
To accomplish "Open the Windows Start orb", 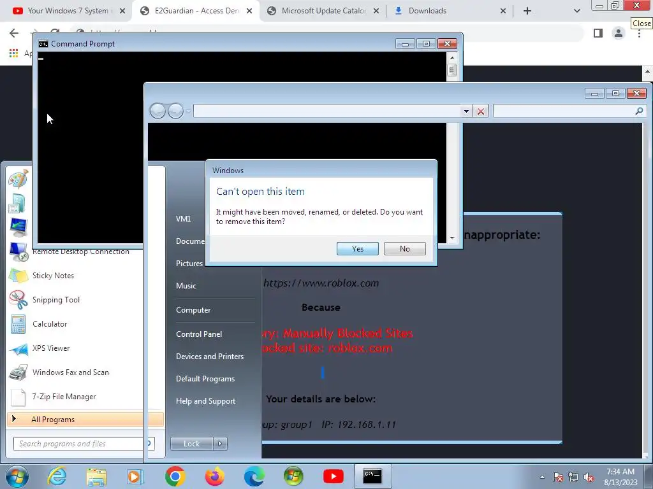I will [x=17, y=476].
